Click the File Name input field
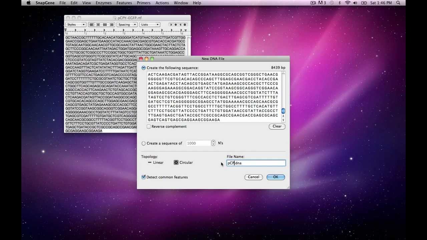This screenshot has width=427, height=240. pos(256,163)
